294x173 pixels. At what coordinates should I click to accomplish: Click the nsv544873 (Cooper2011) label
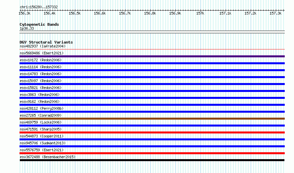[x=42, y=136]
